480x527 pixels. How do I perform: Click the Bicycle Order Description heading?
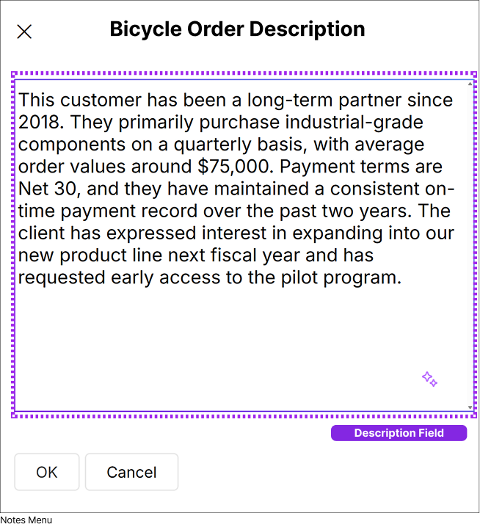pos(237,29)
